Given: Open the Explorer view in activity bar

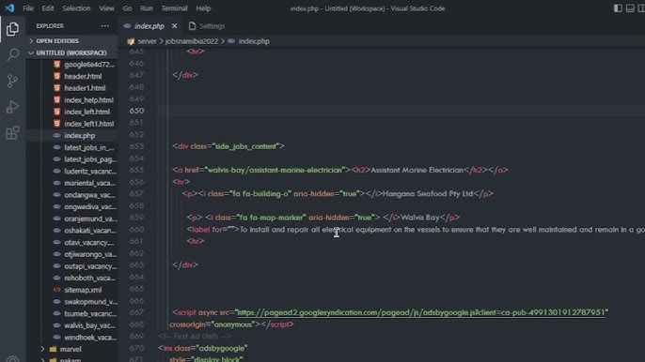Looking at the screenshot, I should tap(12, 29).
